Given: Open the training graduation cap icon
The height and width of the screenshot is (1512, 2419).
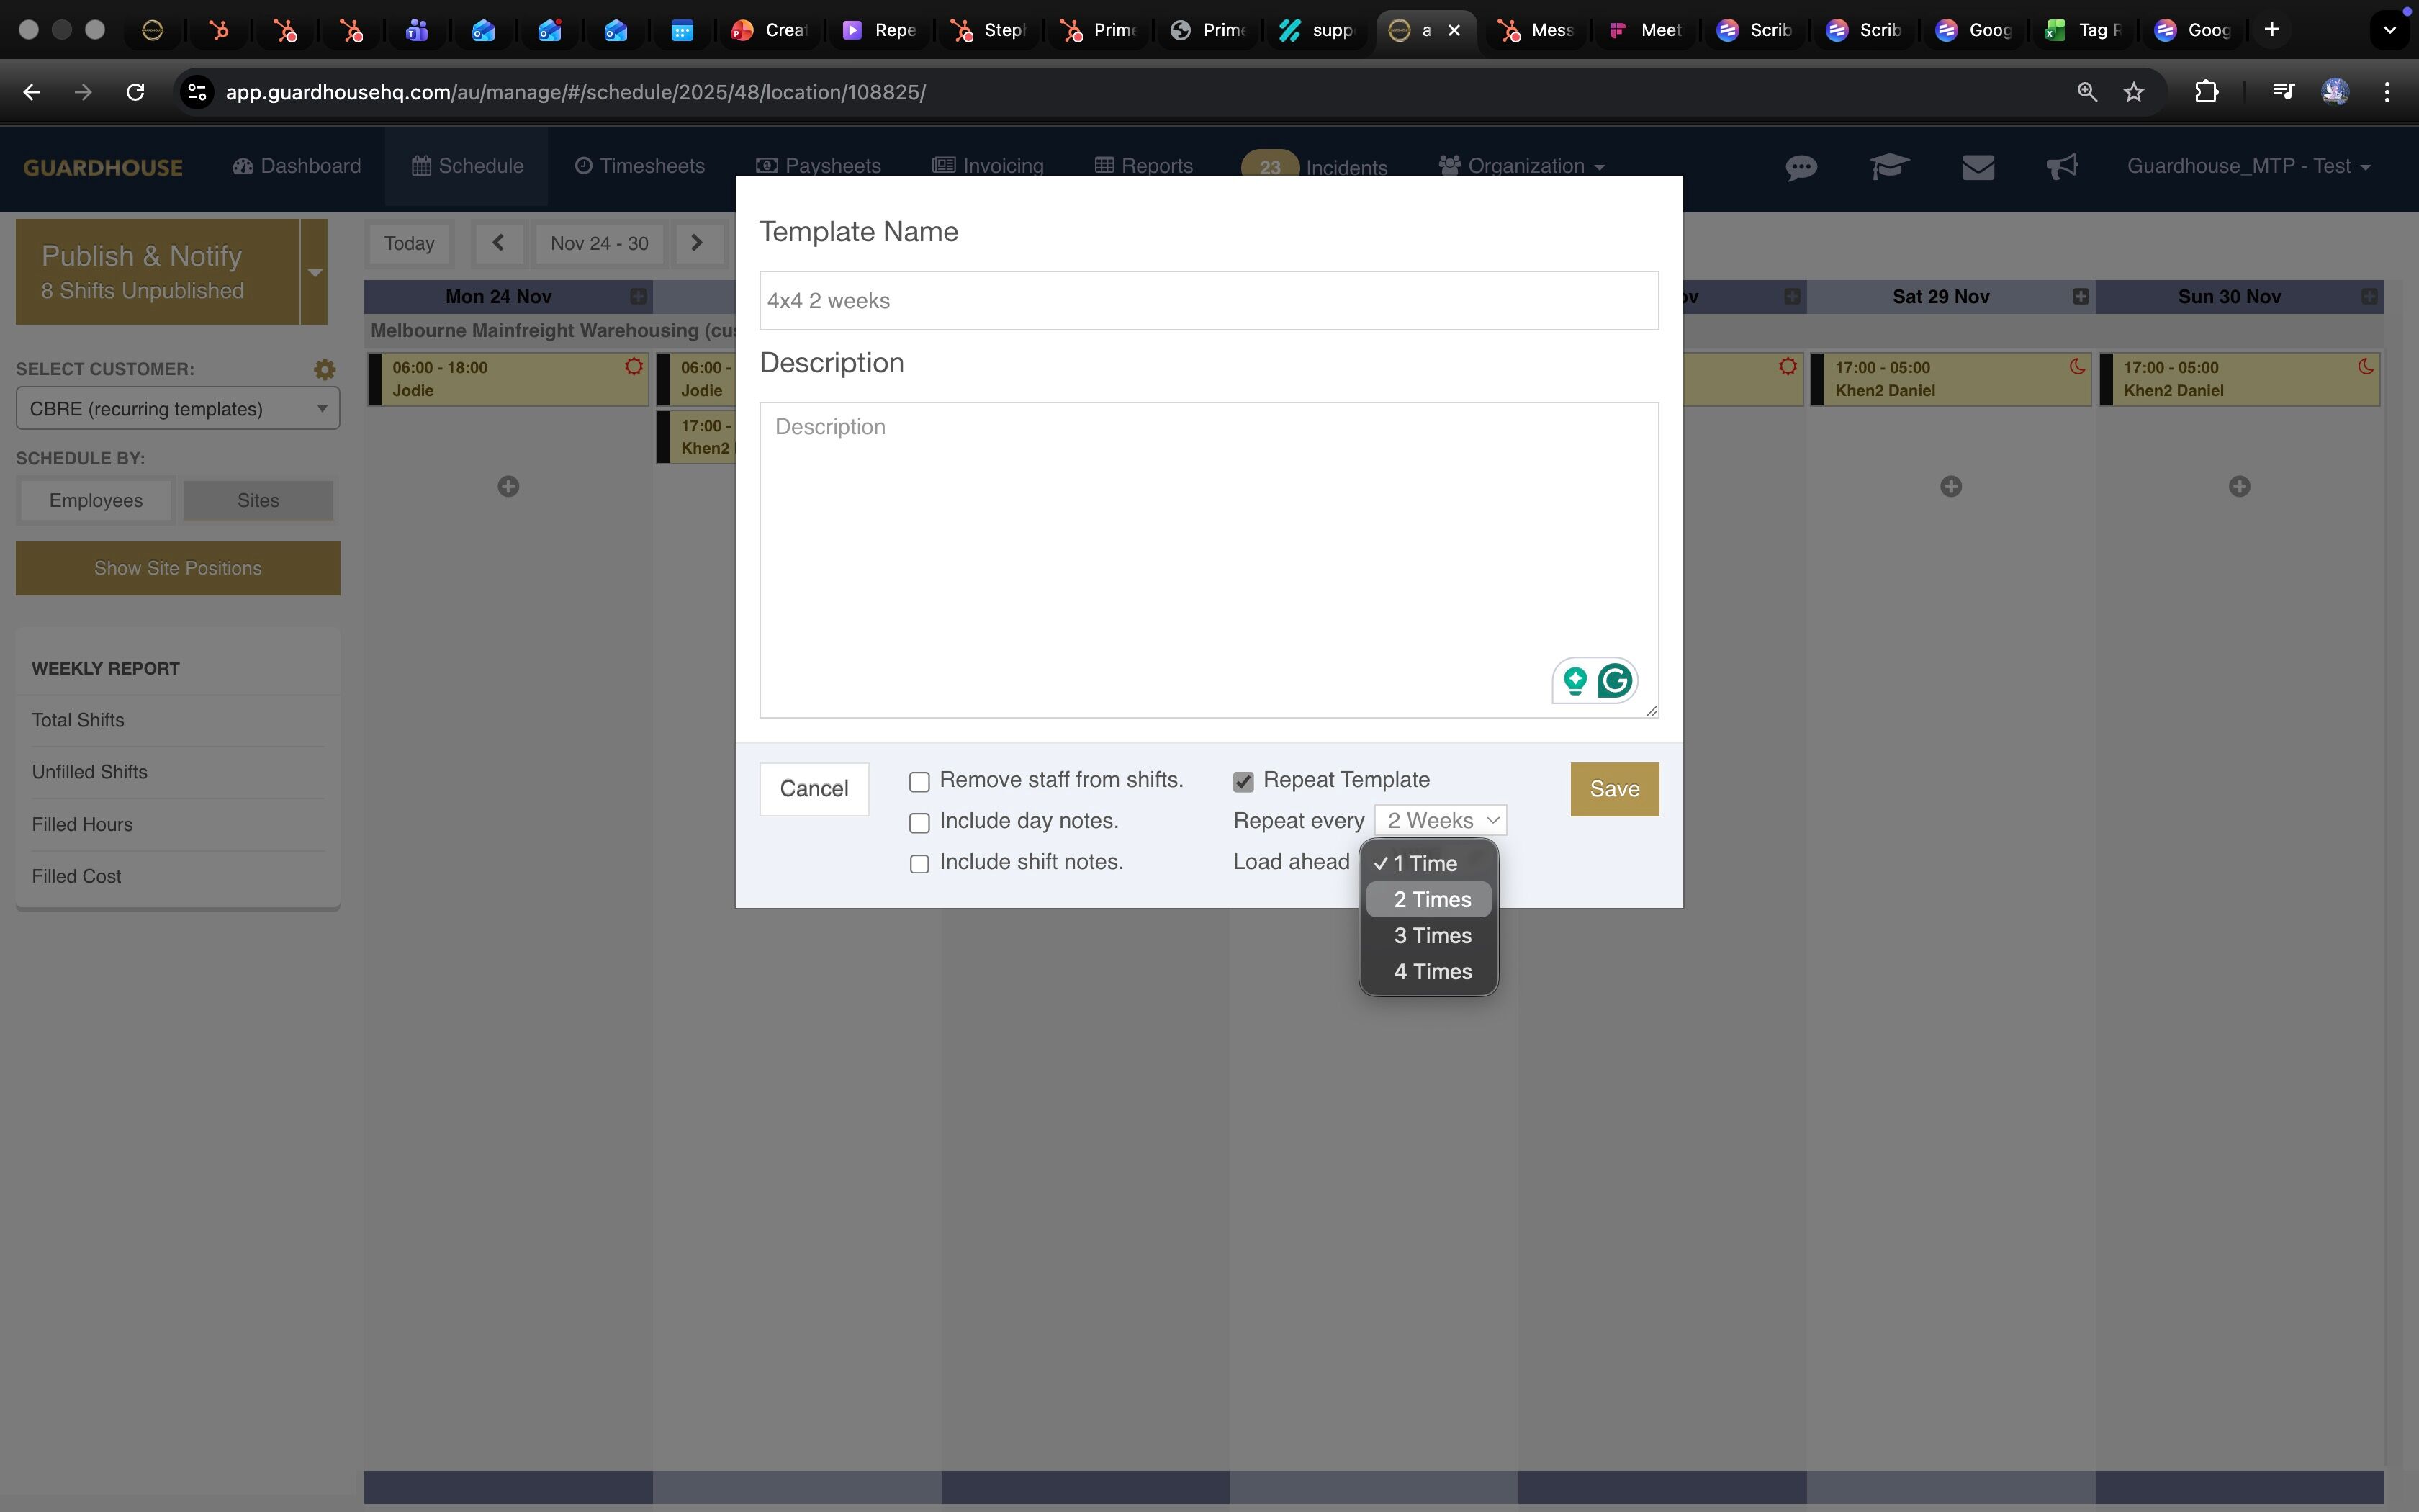Looking at the screenshot, I should (x=1889, y=167).
